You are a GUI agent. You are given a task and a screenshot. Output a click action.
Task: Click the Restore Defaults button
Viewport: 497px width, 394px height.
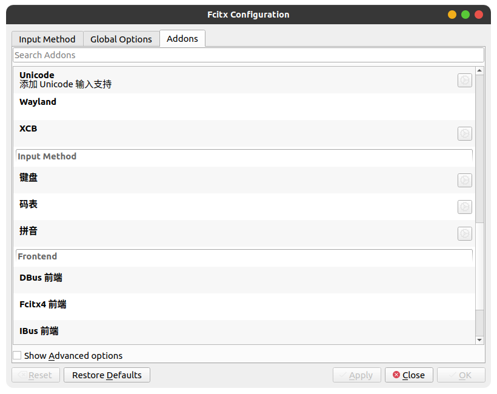tap(107, 375)
